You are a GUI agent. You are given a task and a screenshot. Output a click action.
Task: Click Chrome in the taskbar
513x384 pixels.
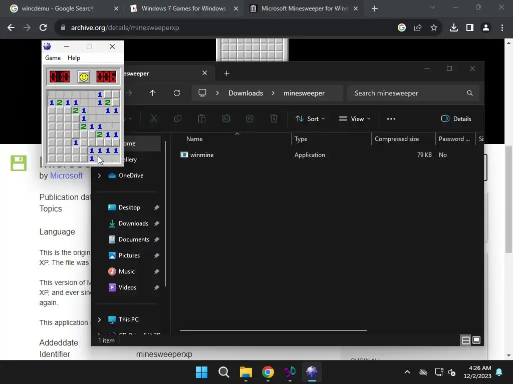(x=268, y=372)
